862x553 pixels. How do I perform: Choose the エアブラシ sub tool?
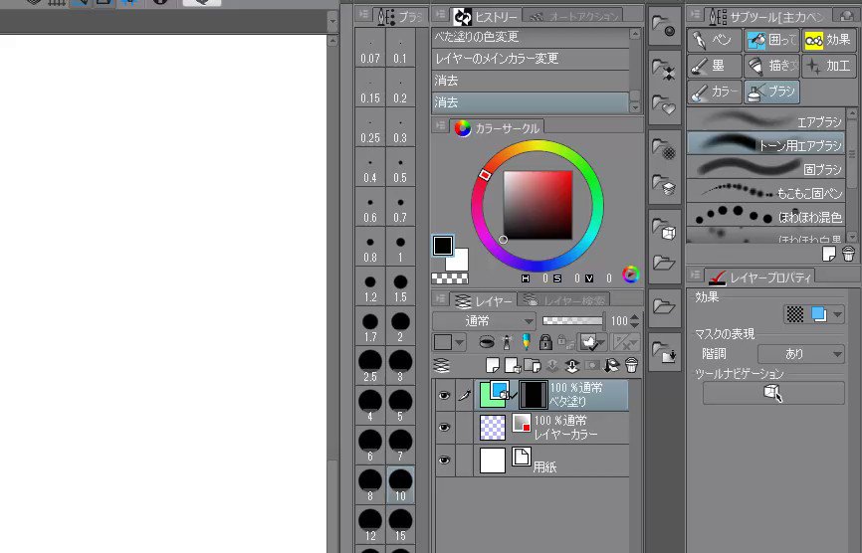pos(765,120)
